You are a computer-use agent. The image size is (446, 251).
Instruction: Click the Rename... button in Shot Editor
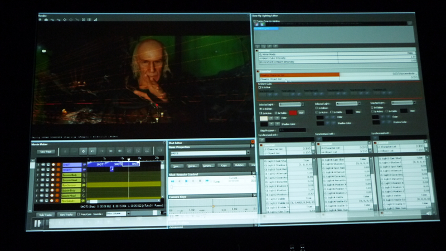(208, 166)
